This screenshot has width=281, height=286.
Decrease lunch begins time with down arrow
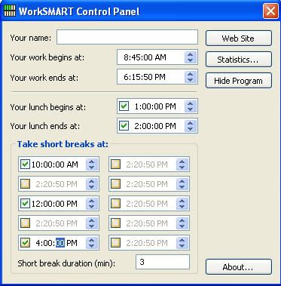191,109
